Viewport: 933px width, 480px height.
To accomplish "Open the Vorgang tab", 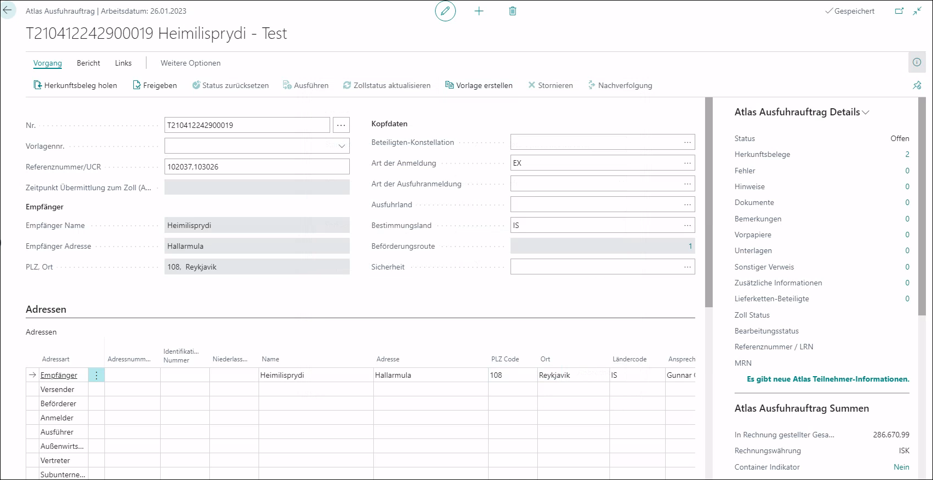I will point(48,63).
